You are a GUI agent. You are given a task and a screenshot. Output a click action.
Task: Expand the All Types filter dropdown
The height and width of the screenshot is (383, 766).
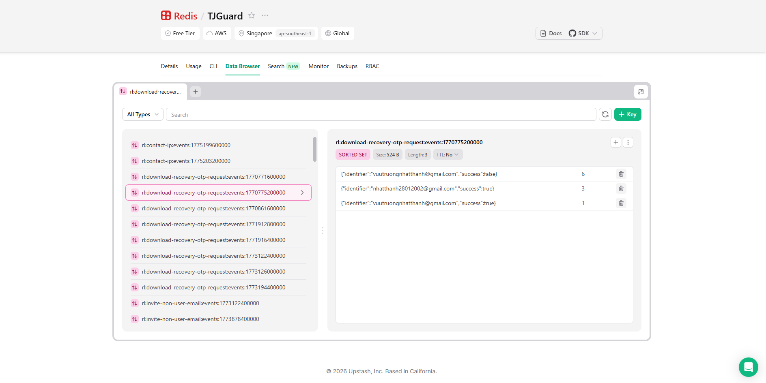(x=142, y=114)
